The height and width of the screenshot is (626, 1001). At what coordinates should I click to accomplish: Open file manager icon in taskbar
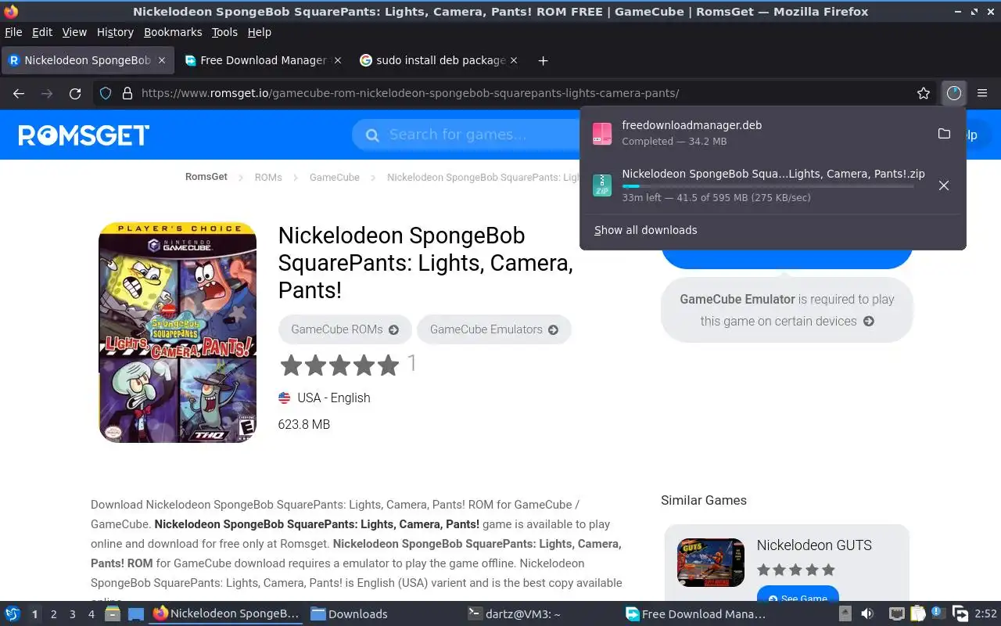point(113,614)
